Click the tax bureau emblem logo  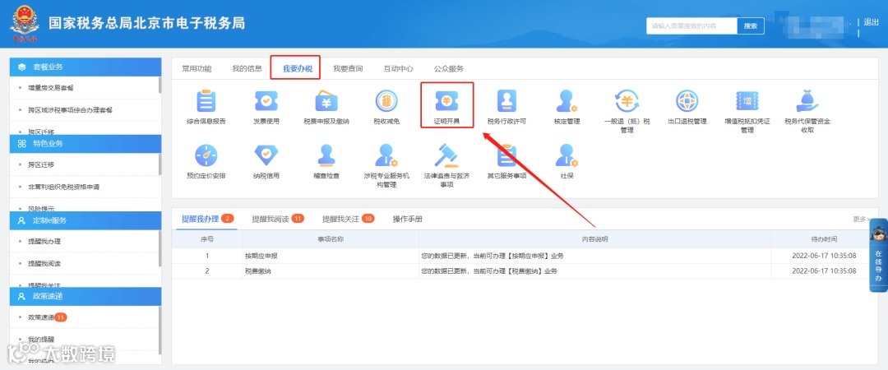tap(24, 25)
